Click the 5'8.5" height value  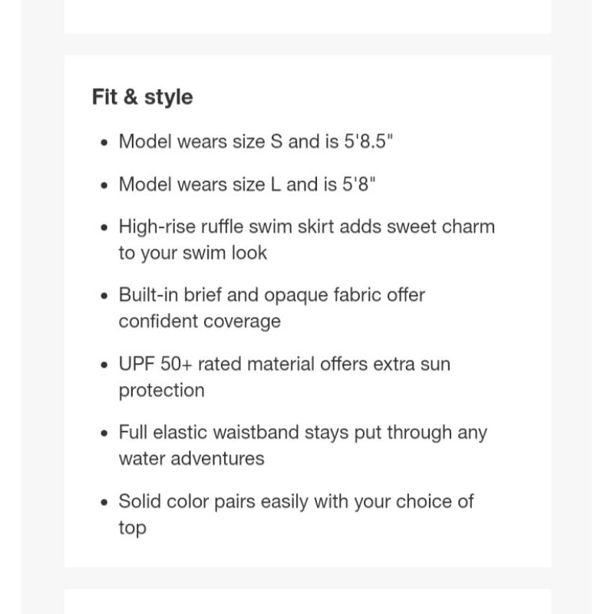point(368,142)
